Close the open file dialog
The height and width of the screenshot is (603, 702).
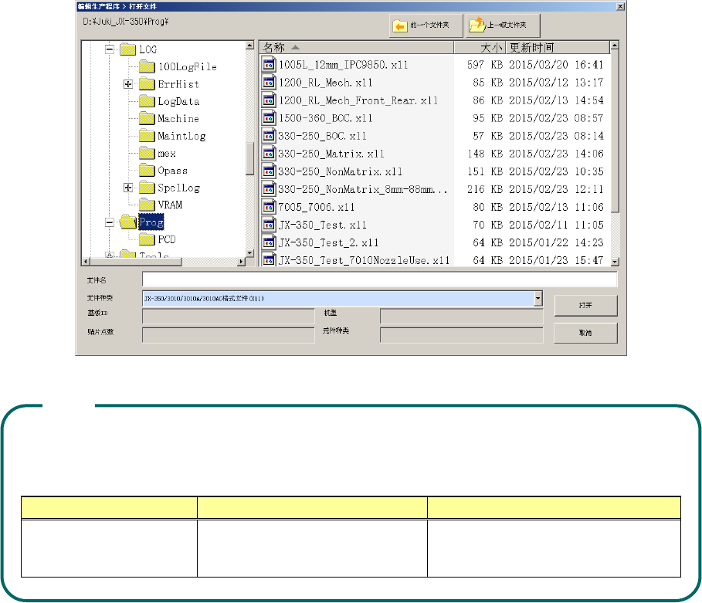(x=620, y=6)
